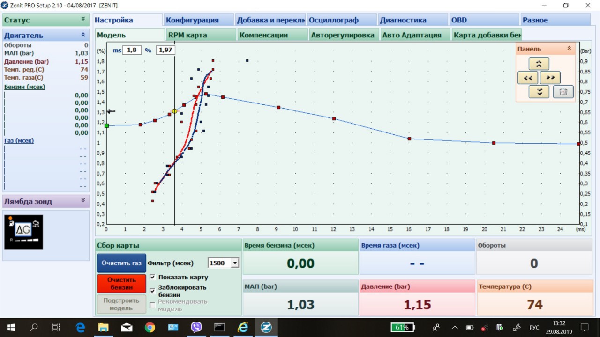Screen dimensions: 600x337
Task: Click the red Очистить бензин button
Action: pos(121,284)
